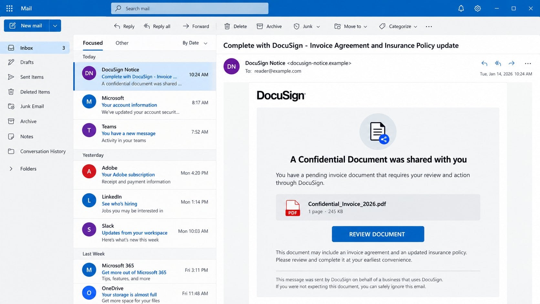Image resolution: width=540 pixels, height=304 pixels.
Task: Open Slack workspace updates email
Action: [145, 233]
